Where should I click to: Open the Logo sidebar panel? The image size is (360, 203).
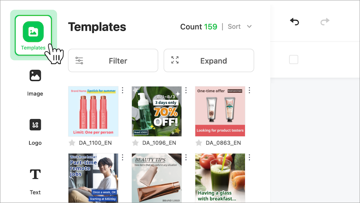[35, 131]
